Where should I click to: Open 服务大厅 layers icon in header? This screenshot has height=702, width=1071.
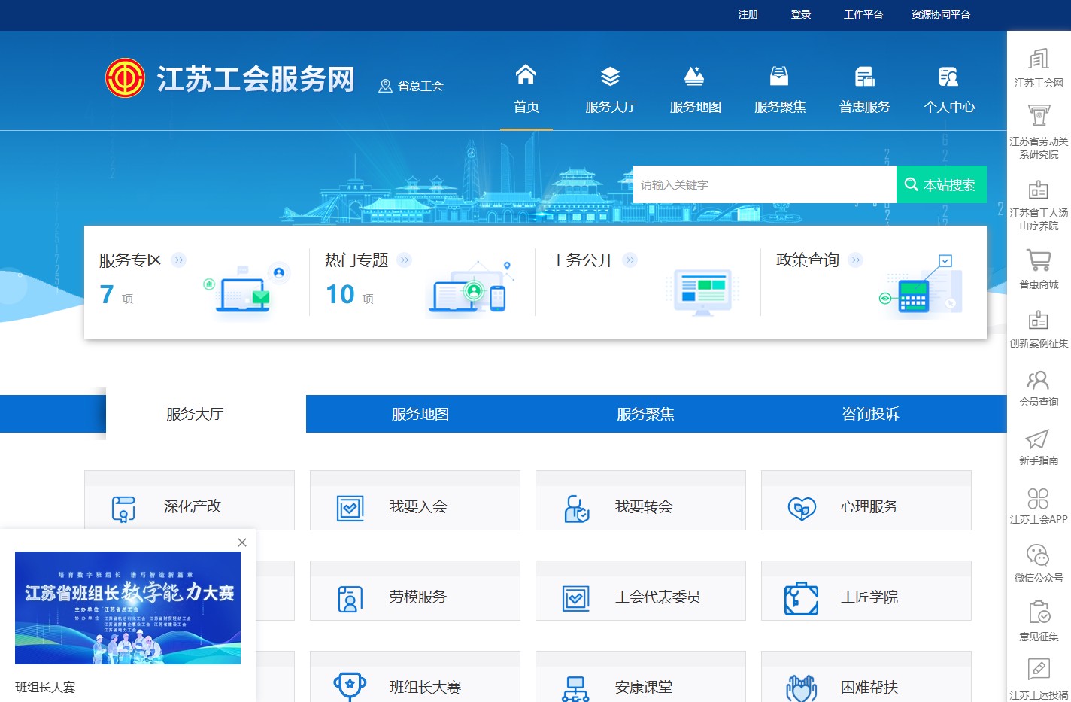pyautogui.click(x=611, y=76)
